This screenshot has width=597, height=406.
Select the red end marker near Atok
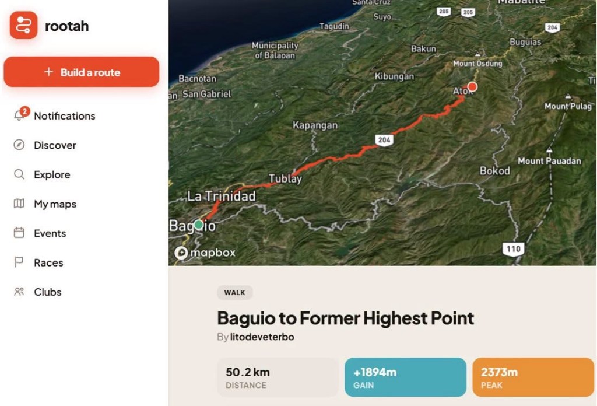(472, 87)
